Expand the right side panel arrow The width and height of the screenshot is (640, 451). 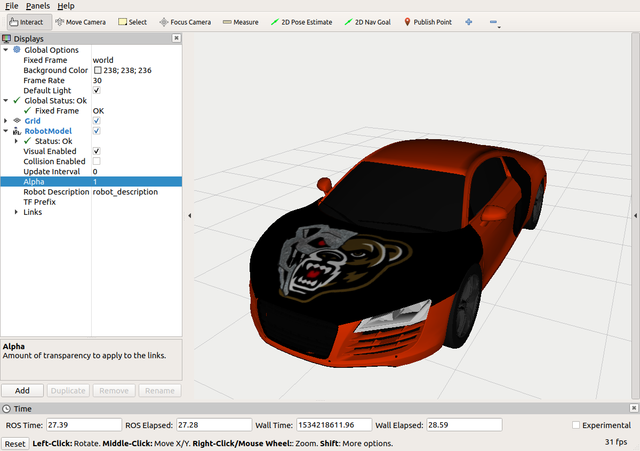point(635,215)
